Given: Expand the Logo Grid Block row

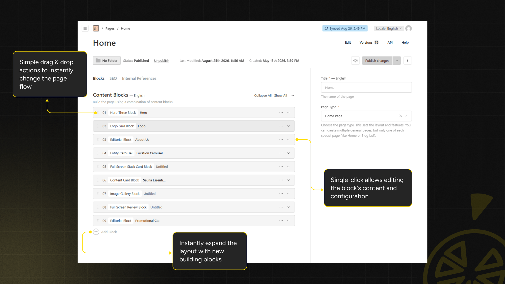Looking at the screenshot, I should click(x=288, y=126).
